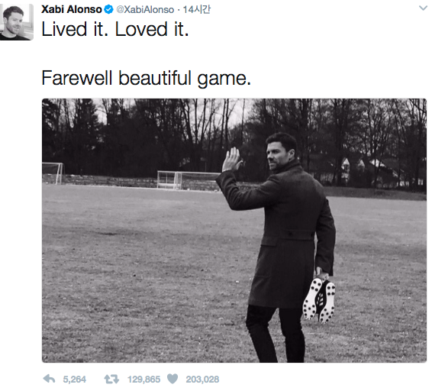432x391 pixels.
Task: Open the black-and-white farewell photo
Action: [234, 231]
